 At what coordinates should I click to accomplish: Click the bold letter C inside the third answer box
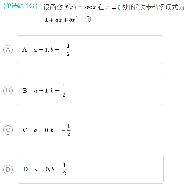25,130
